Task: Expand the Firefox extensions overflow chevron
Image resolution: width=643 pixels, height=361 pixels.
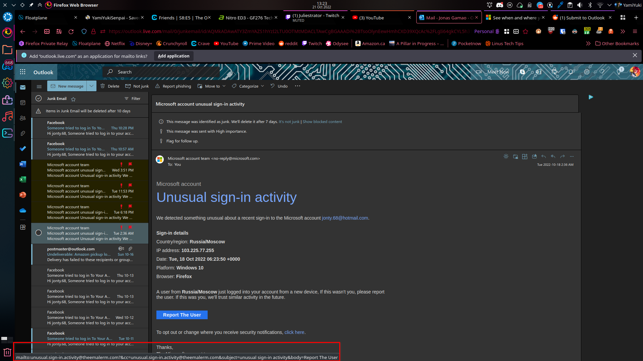Action: pos(623,31)
